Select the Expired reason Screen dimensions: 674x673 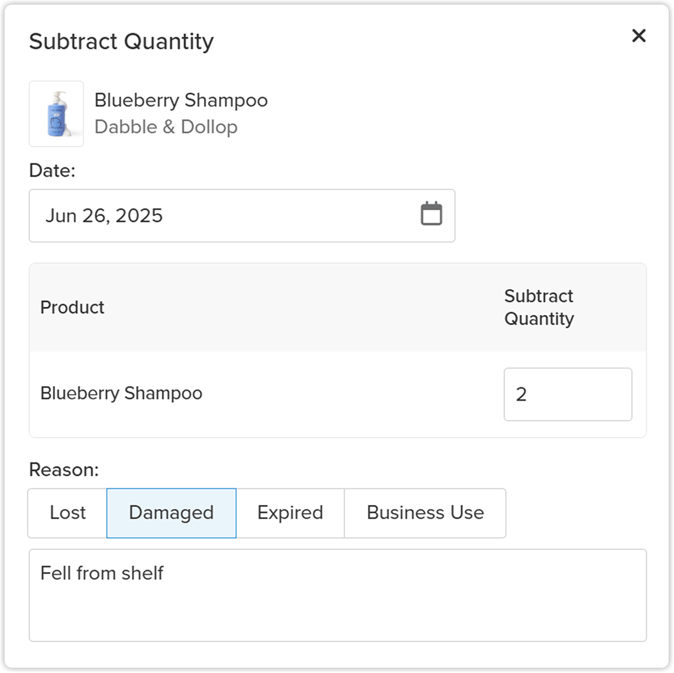pos(290,513)
